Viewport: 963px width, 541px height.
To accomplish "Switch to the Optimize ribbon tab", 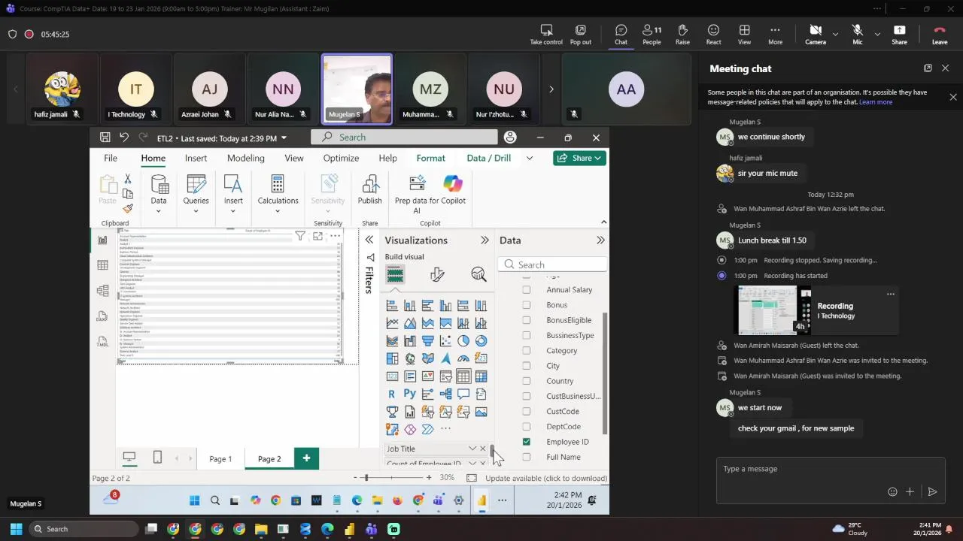I will coord(341,158).
